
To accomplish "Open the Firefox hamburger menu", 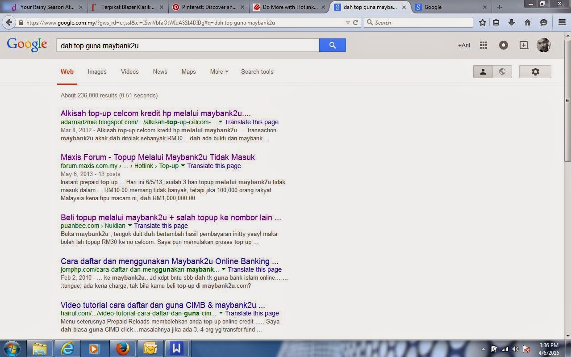I will [562, 22].
